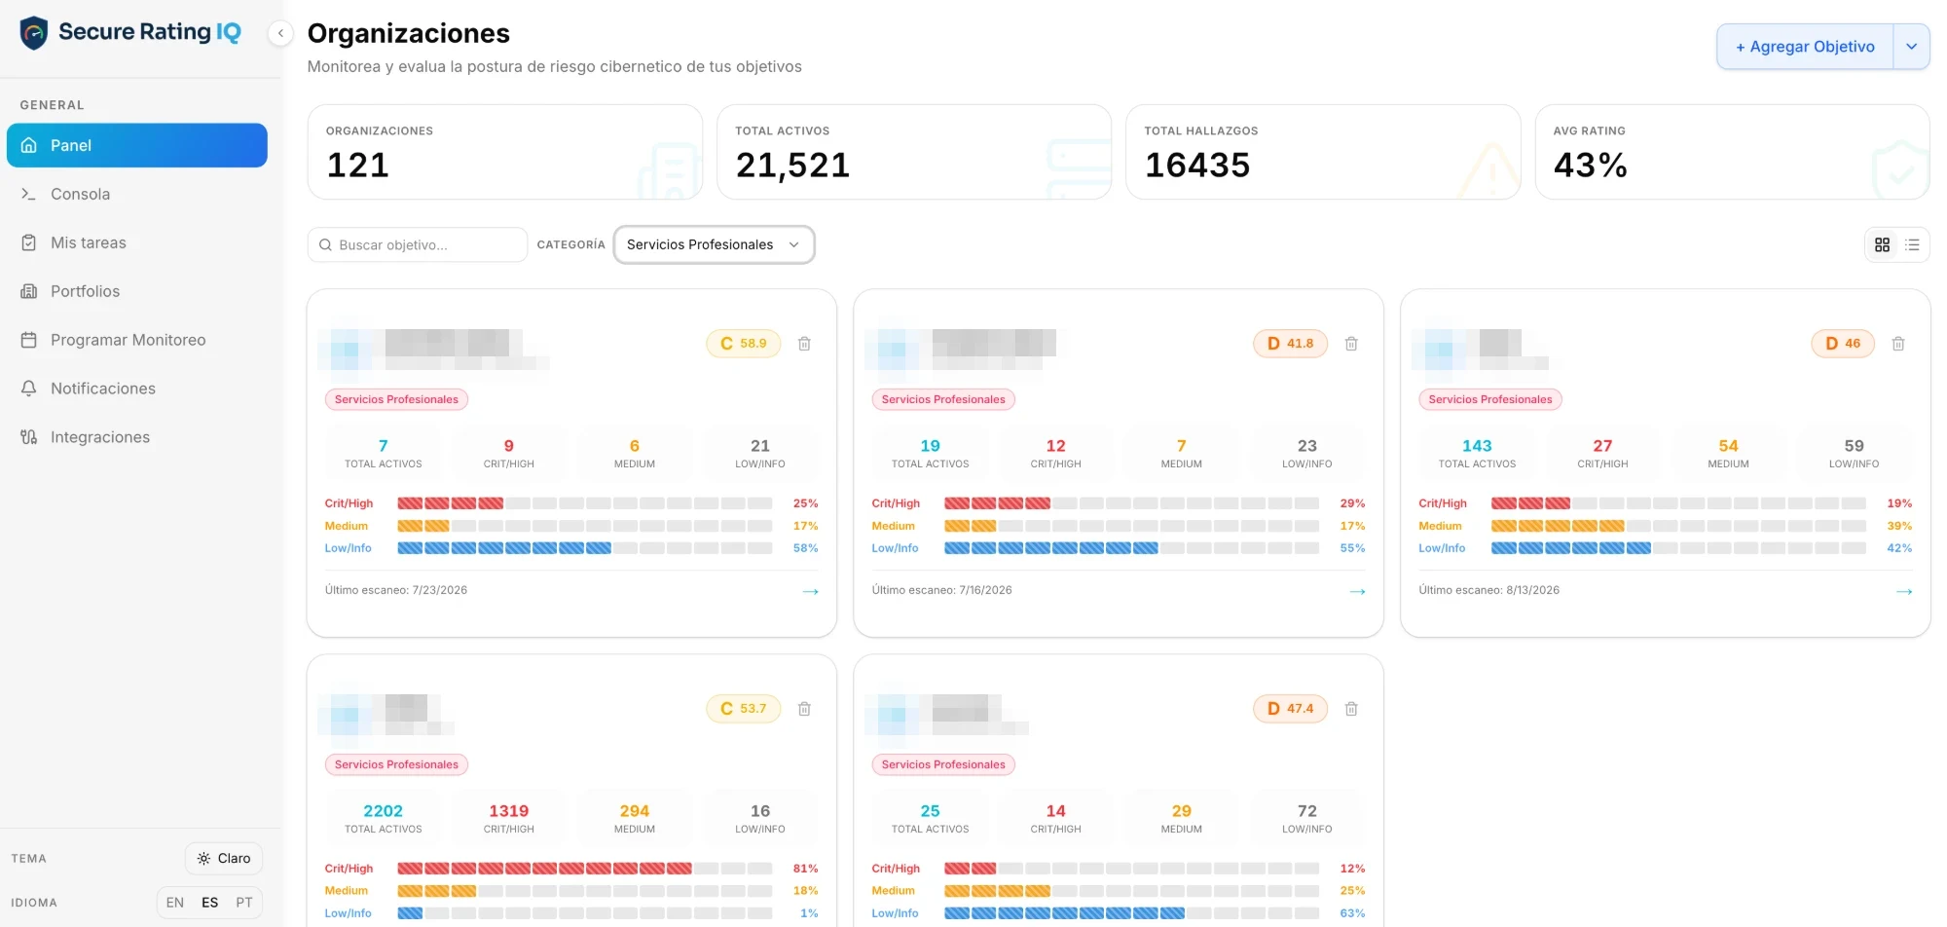Open the Categoría Servicios Profesionales dropdown
The height and width of the screenshot is (927, 1947).
tap(714, 244)
